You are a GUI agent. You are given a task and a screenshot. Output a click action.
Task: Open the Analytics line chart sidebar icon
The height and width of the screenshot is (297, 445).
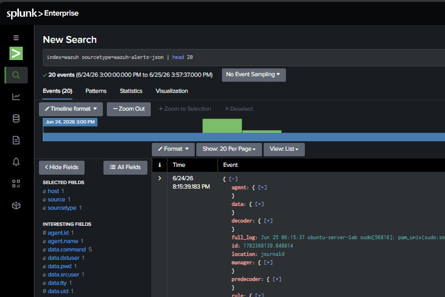(x=16, y=97)
